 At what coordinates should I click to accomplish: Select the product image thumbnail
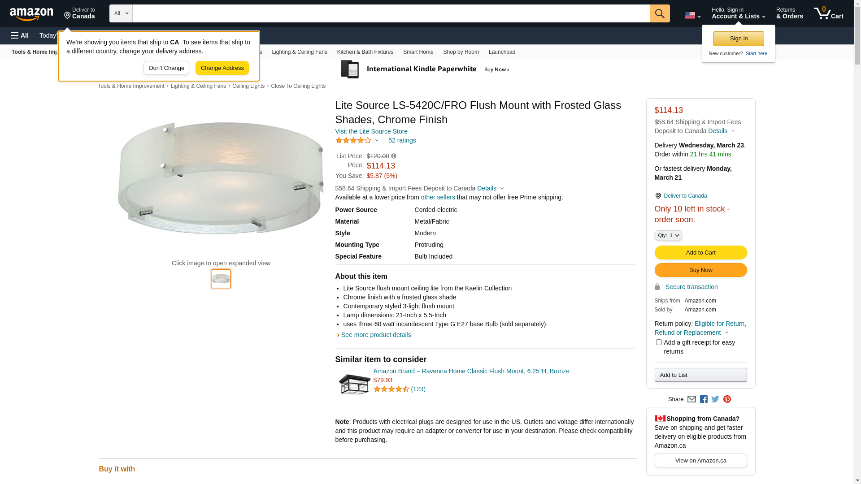[221, 279]
